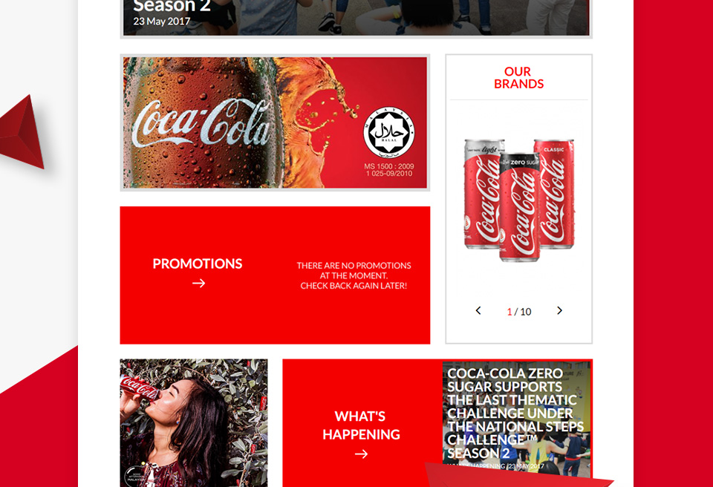713x487 pixels.
Task: Click the red 3D triangle decoration
Action: point(22,132)
